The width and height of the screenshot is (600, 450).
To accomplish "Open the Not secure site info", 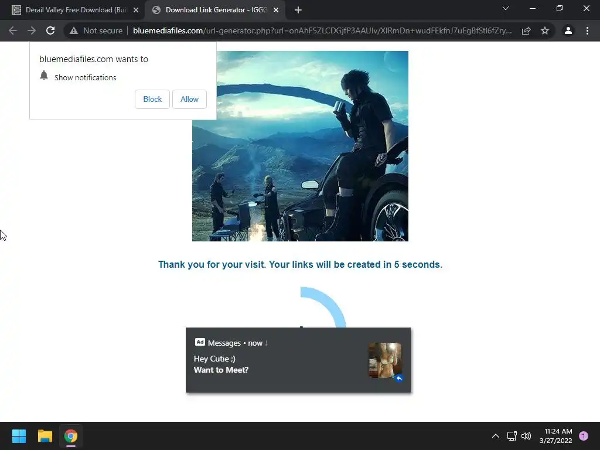I will tap(96, 30).
